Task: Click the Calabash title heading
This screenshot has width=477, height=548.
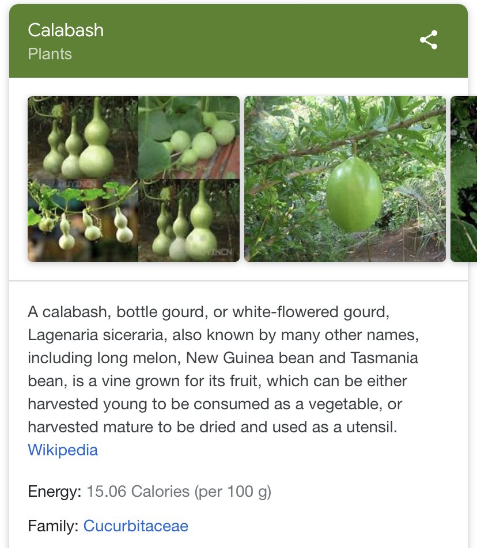Action: click(66, 30)
